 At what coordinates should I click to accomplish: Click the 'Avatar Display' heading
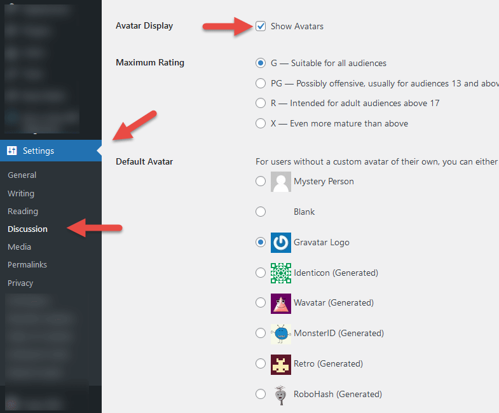(144, 26)
